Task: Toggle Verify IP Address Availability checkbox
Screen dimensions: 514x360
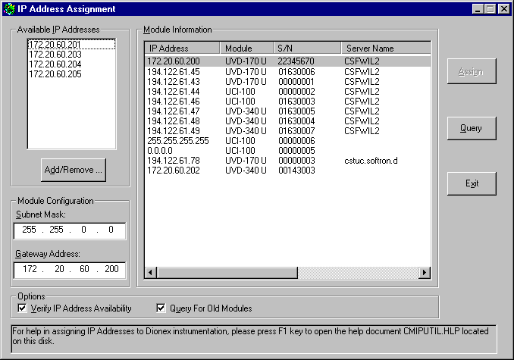Action: (22, 308)
